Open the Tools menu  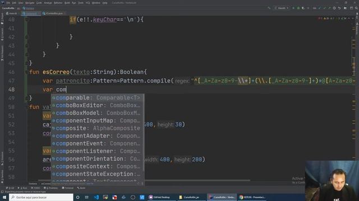pyautogui.click(x=81, y=3)
